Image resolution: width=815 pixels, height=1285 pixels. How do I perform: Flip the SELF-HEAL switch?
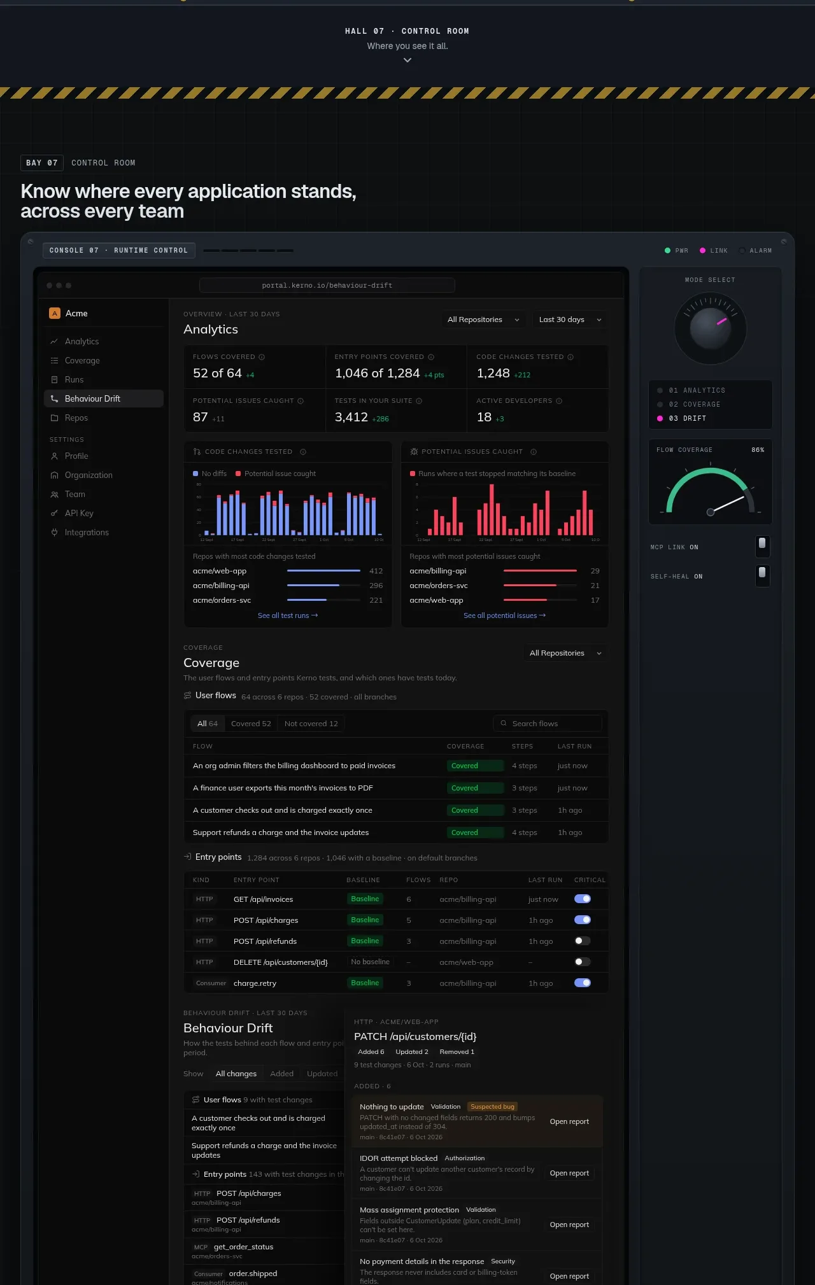tap(762, 575)
